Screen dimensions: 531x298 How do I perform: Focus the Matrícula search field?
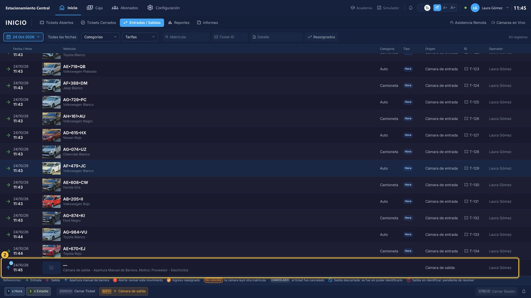pos(186,37)
